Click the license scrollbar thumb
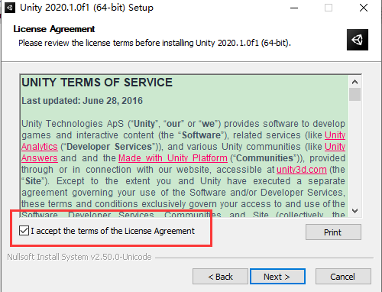This screenshot has width=382, height=292. (354, 95)
